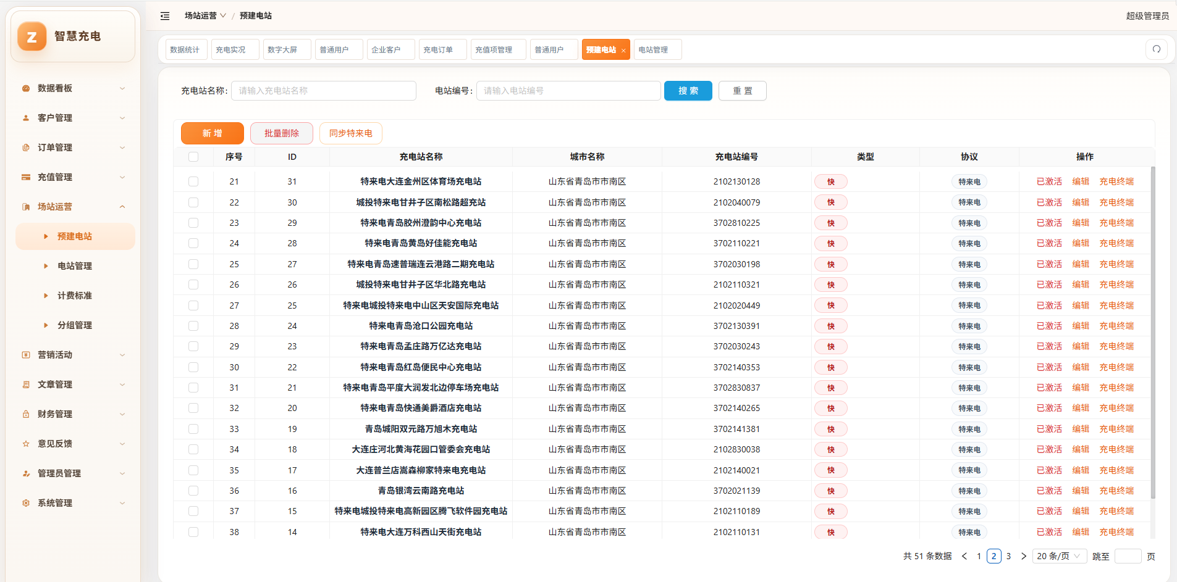
Task: Click the 财务管理 lock icon
Action: (26, 414)
